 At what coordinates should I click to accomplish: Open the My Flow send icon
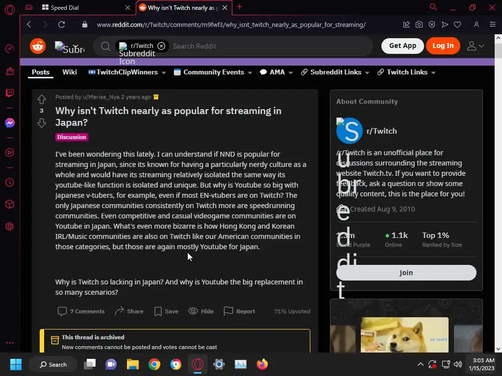[x=444, y=24]
